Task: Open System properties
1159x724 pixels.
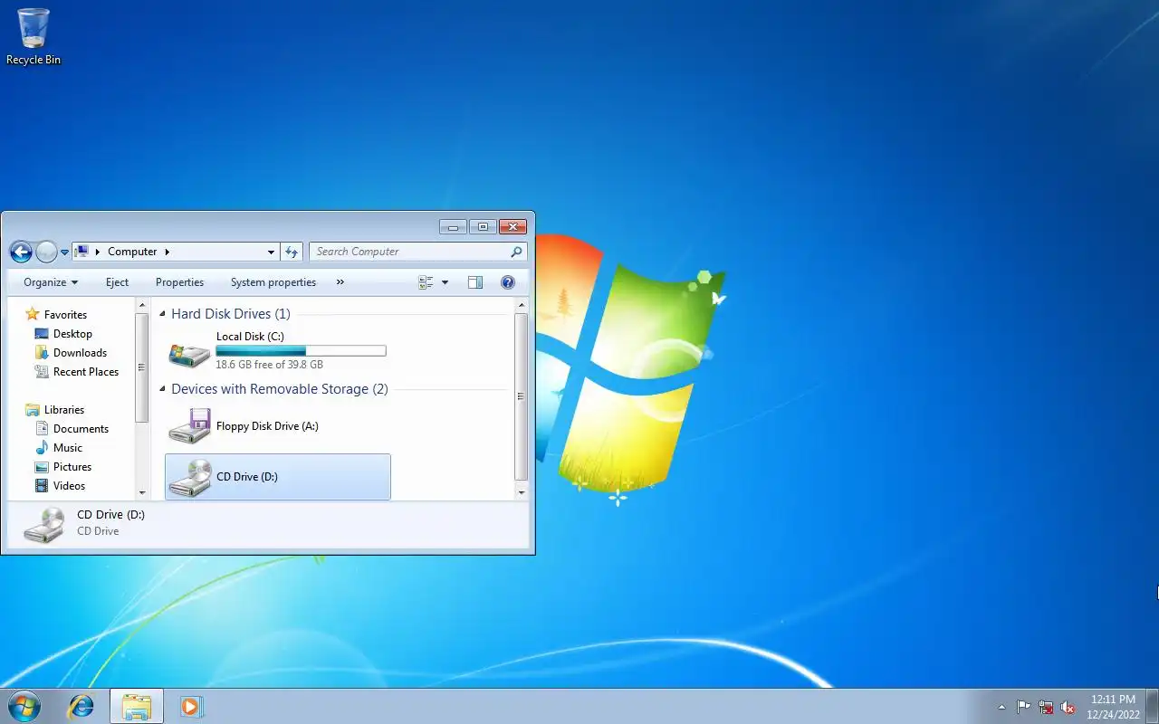Action: tap(273, 282)
